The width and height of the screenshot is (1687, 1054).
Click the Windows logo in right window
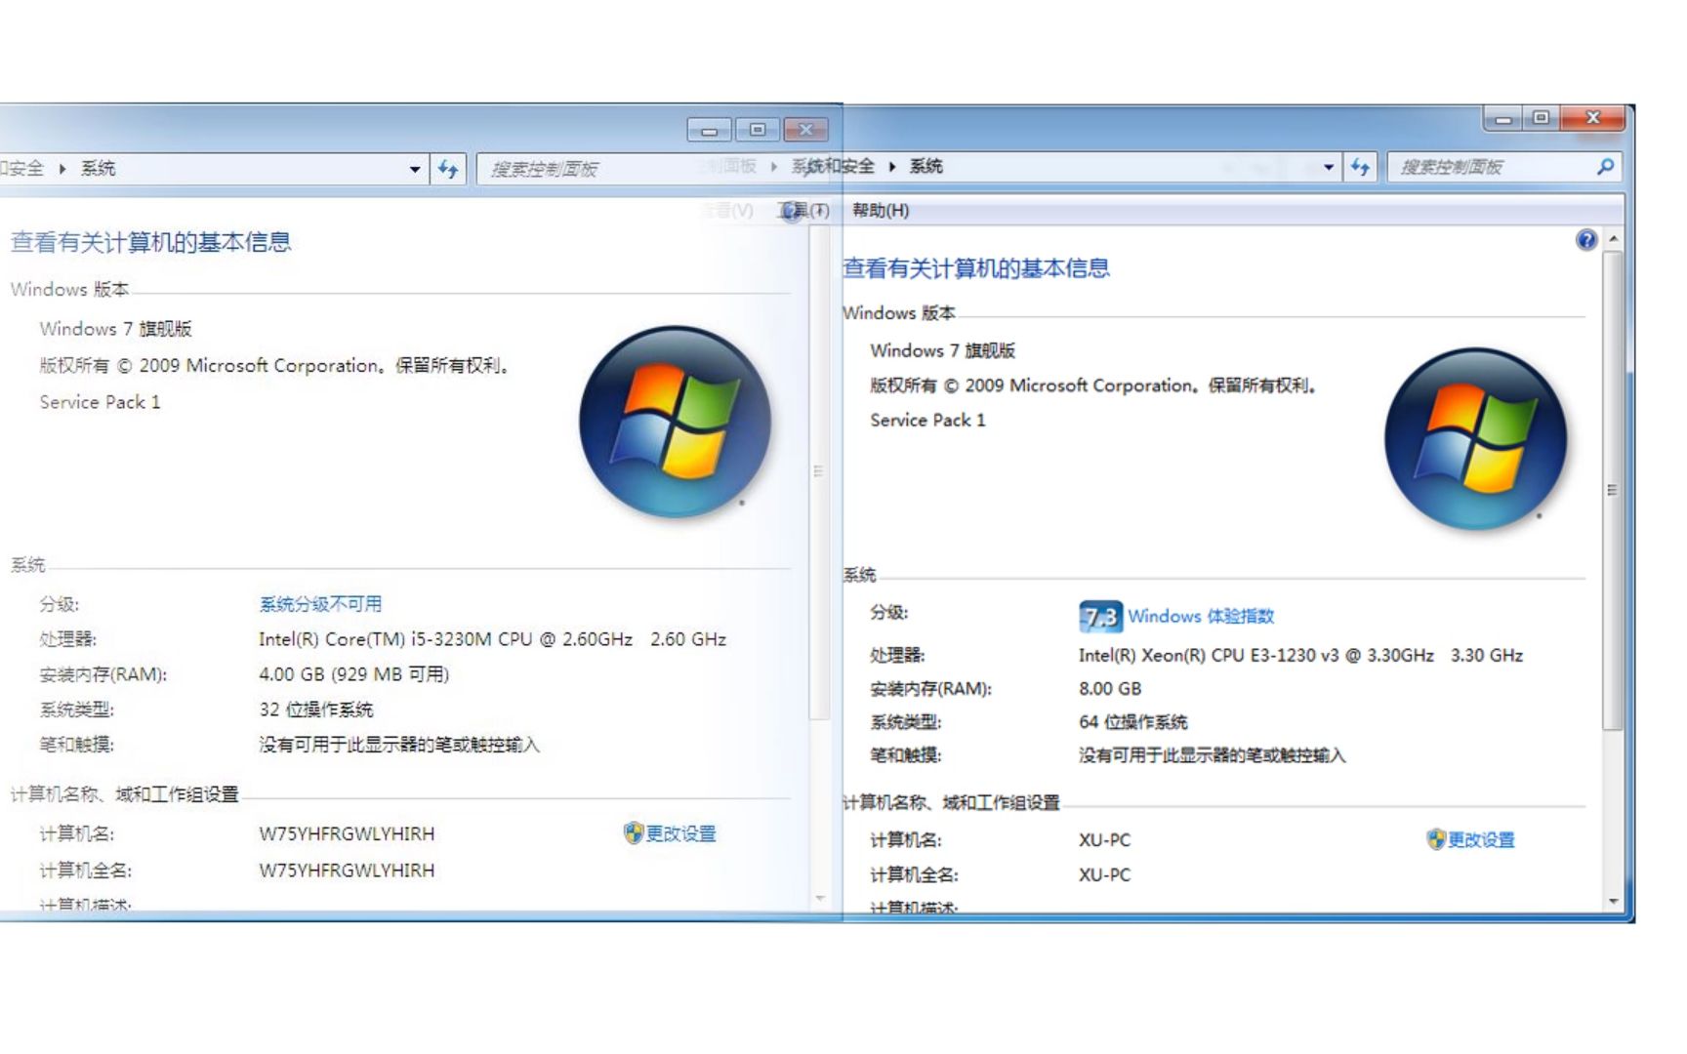(x=1475, y=439)
